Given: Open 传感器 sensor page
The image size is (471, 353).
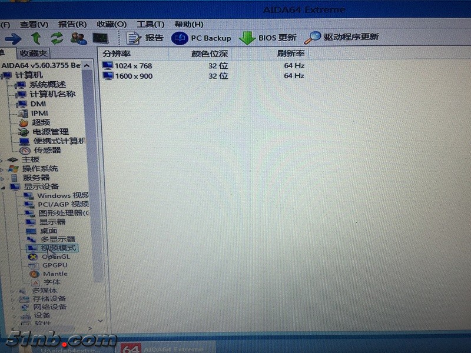Looking at the screenshot, I should click(47, 150).
